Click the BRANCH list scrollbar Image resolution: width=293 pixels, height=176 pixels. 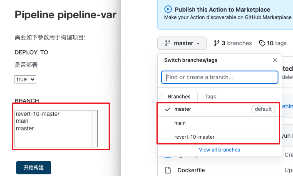tap(94, 128)
